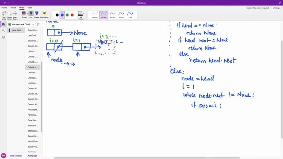
Task: Open the Quartiles page
Action: click(x=33, y=120)
